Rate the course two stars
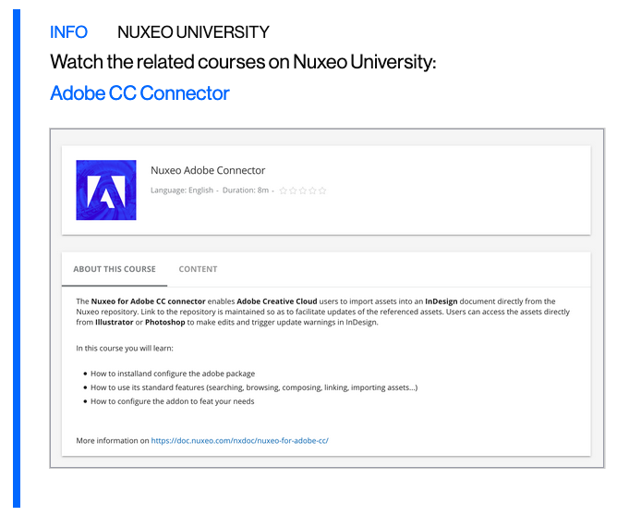The height and width of the screenshot is (516, 629). 293,190
